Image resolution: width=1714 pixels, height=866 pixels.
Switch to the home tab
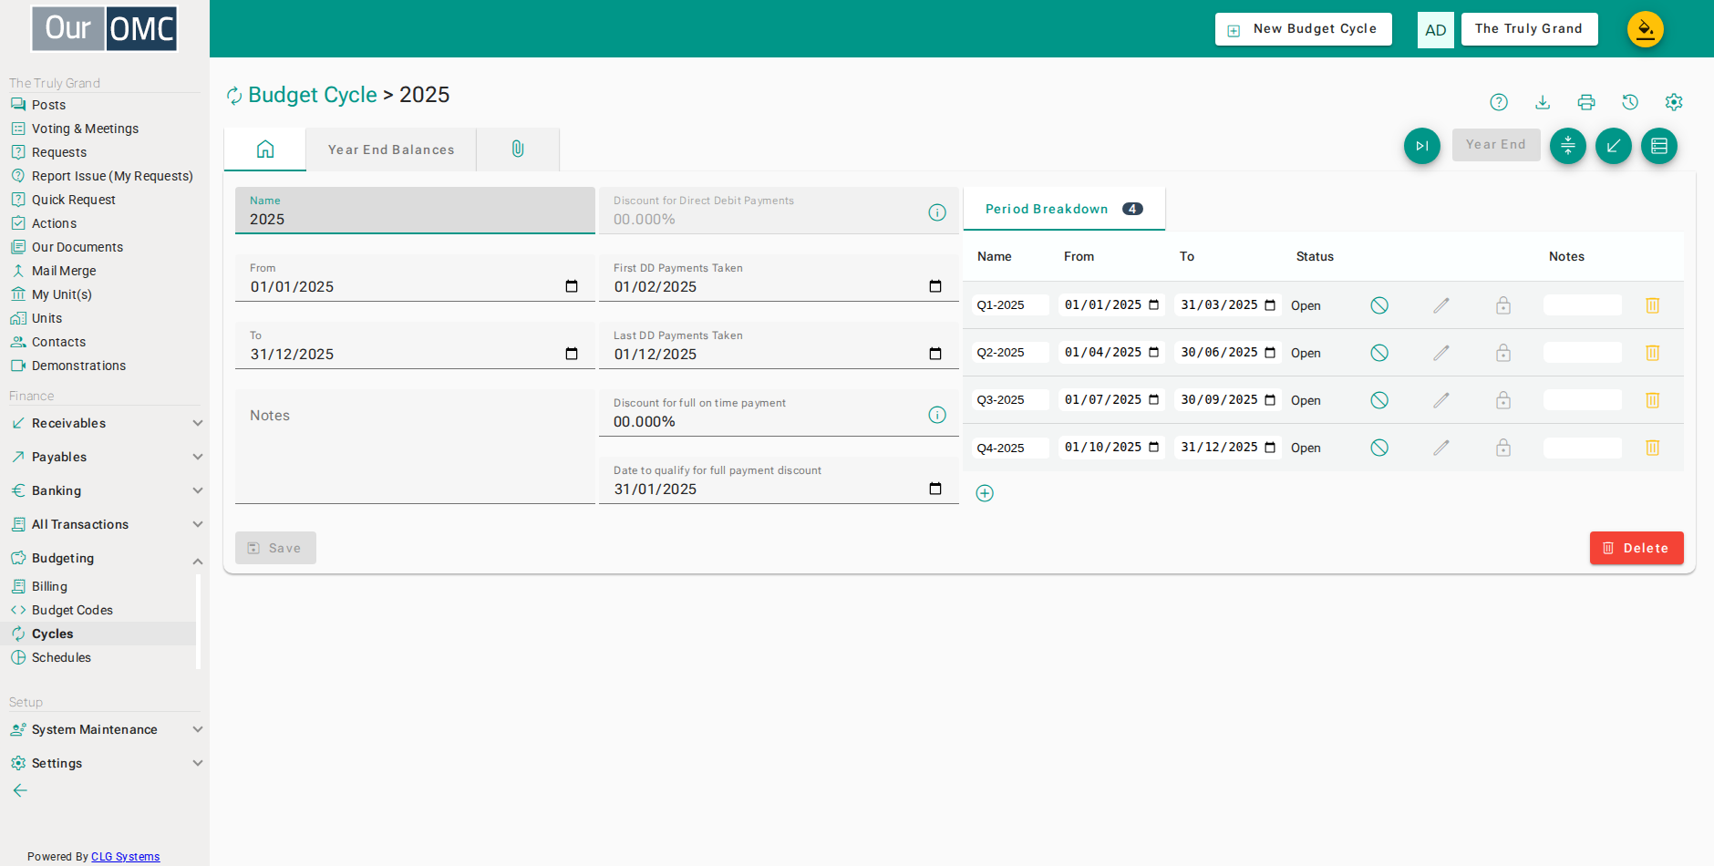tap(265, 149)
